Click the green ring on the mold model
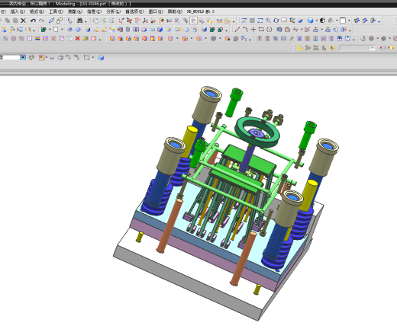Image resolution: width=397 pixels, height=329 pixels. tap(257, 133)
